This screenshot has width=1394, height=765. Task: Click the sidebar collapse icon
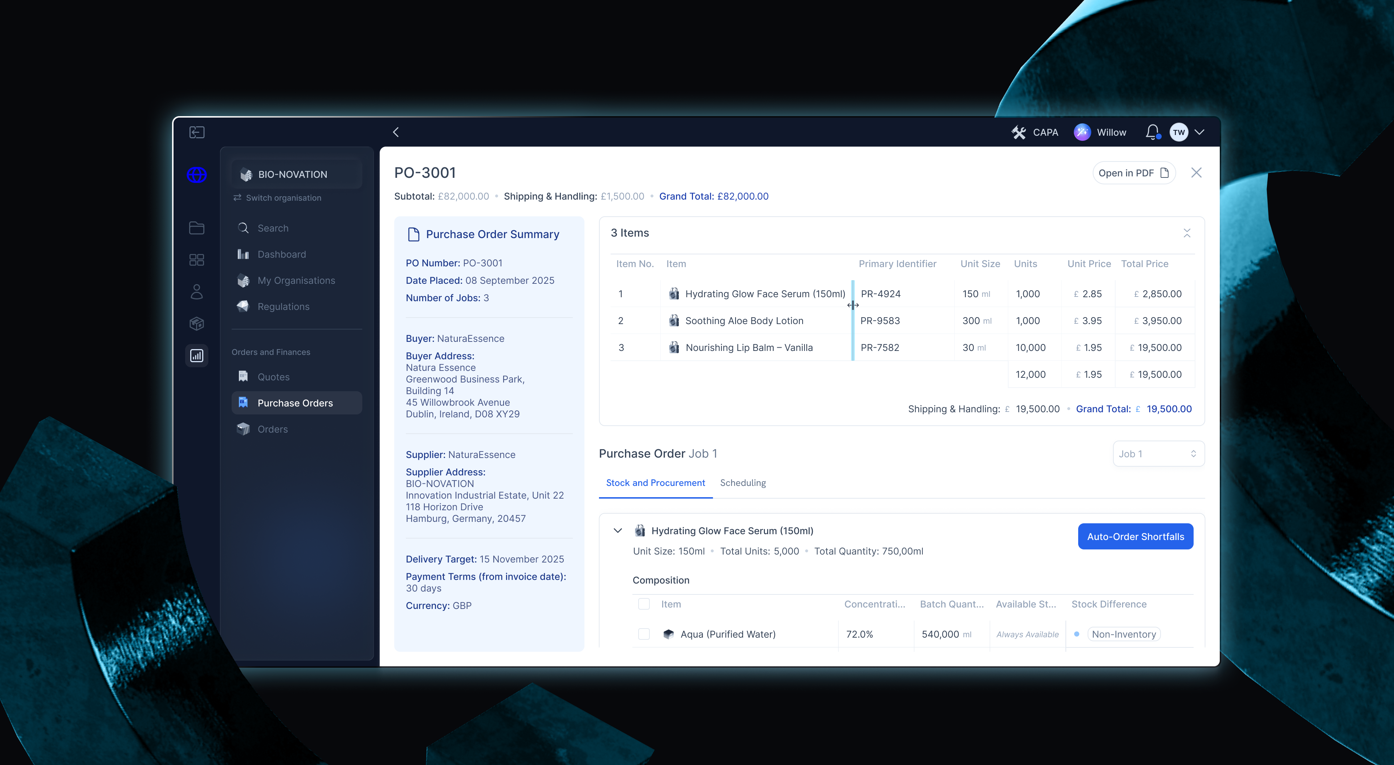click(196, 132)
